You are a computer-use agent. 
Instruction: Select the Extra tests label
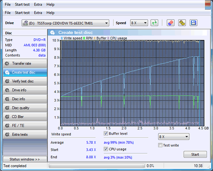coord(20,135)
